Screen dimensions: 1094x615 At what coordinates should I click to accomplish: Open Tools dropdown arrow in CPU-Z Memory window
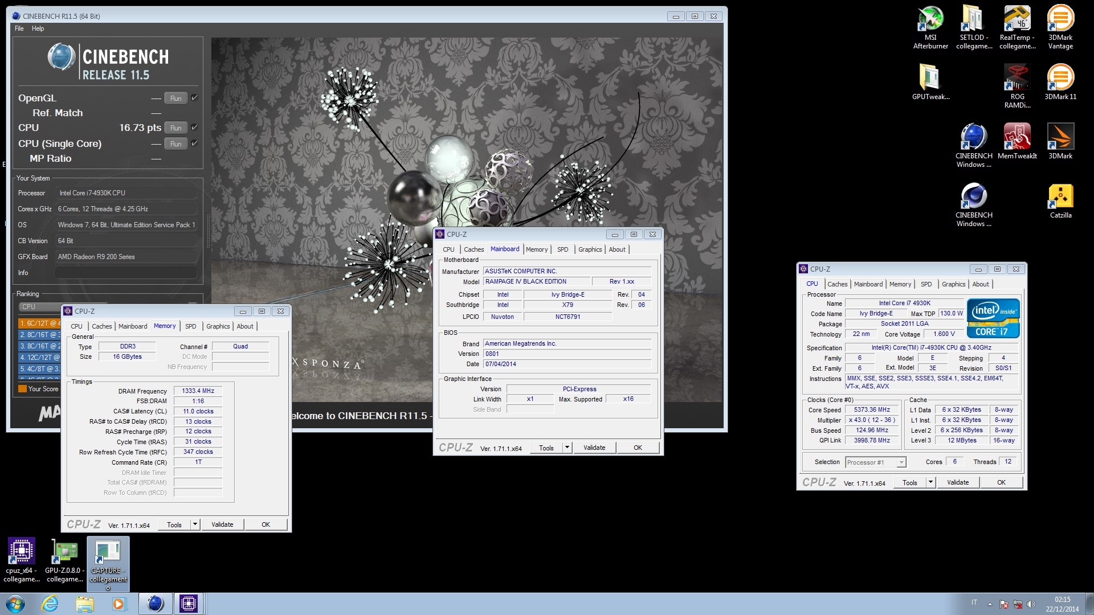click(195, 524)
